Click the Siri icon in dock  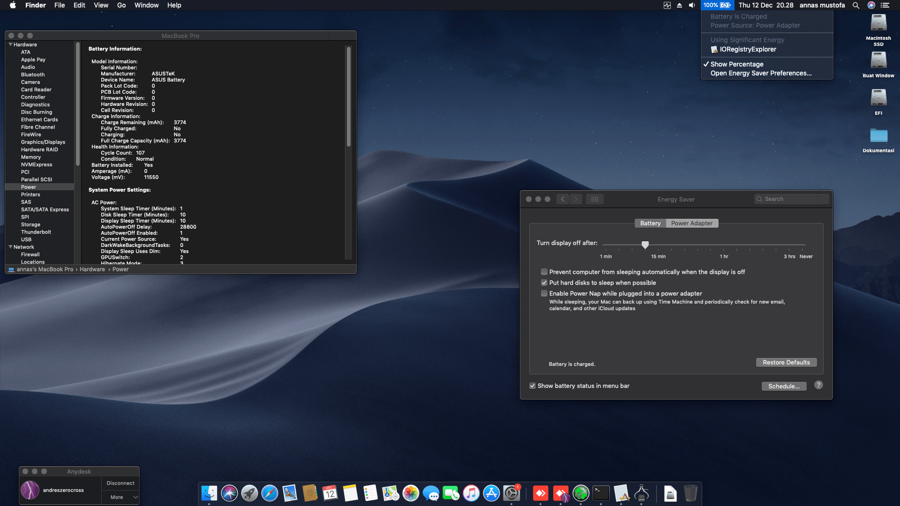229,493
